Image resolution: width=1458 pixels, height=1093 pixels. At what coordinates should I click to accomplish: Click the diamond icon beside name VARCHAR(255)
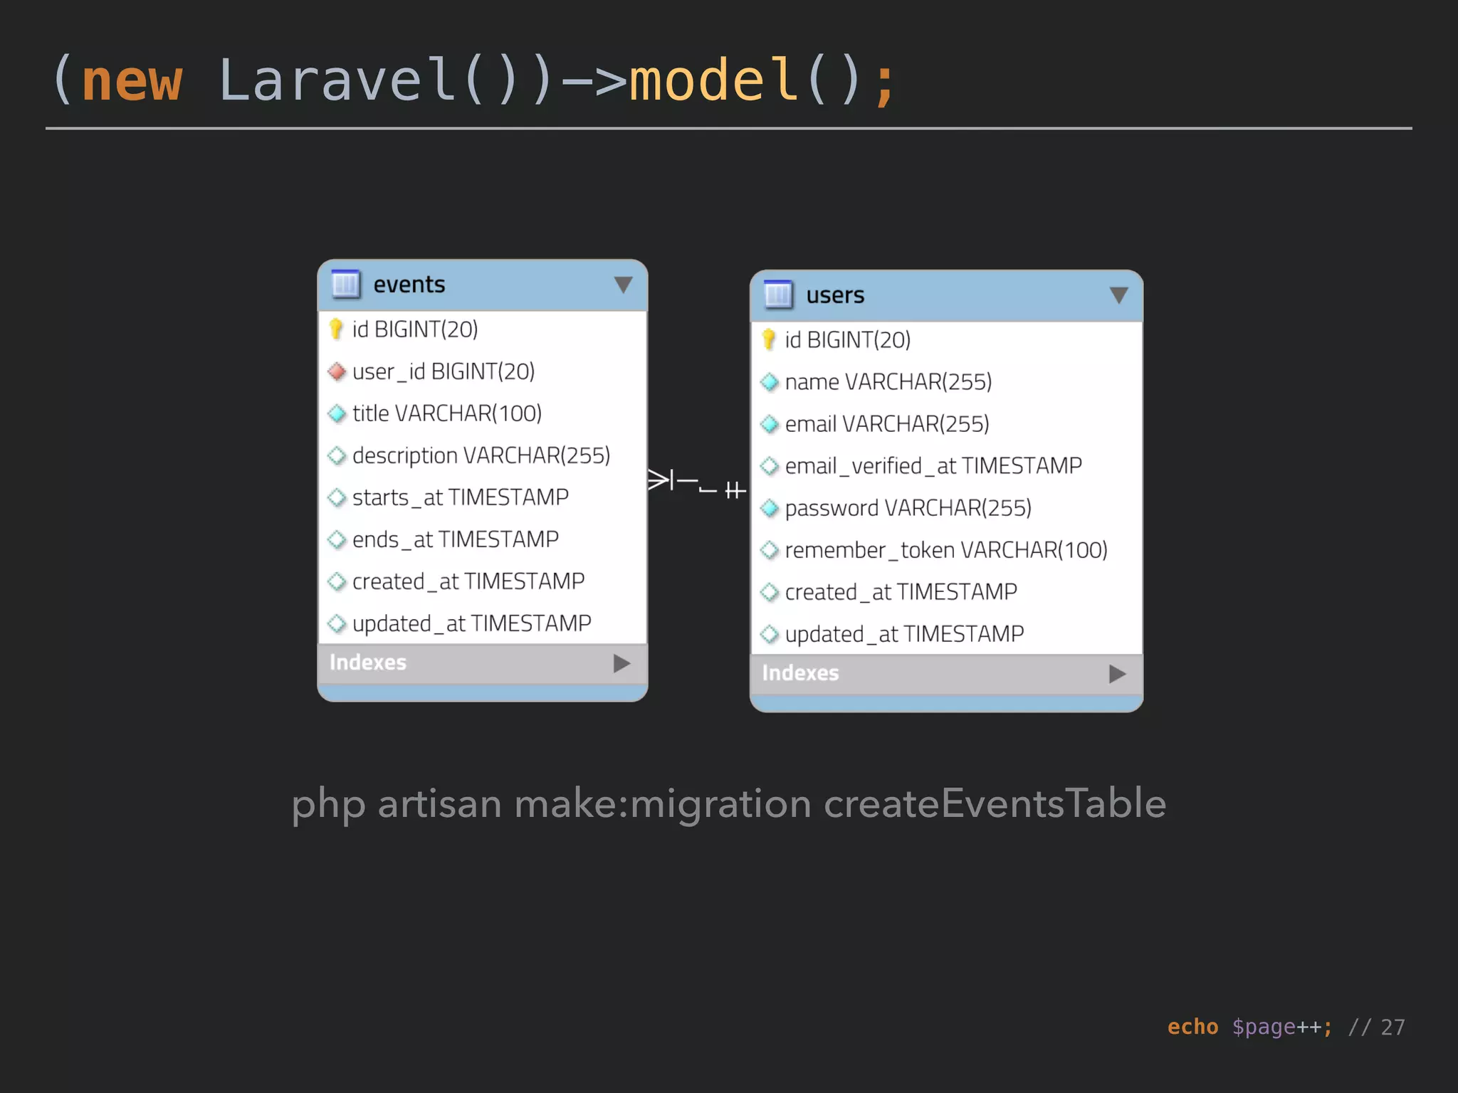(770, 382)
